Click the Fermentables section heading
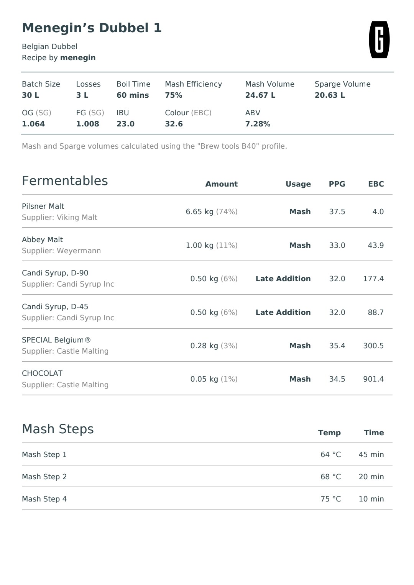 [x=65, y=181]
